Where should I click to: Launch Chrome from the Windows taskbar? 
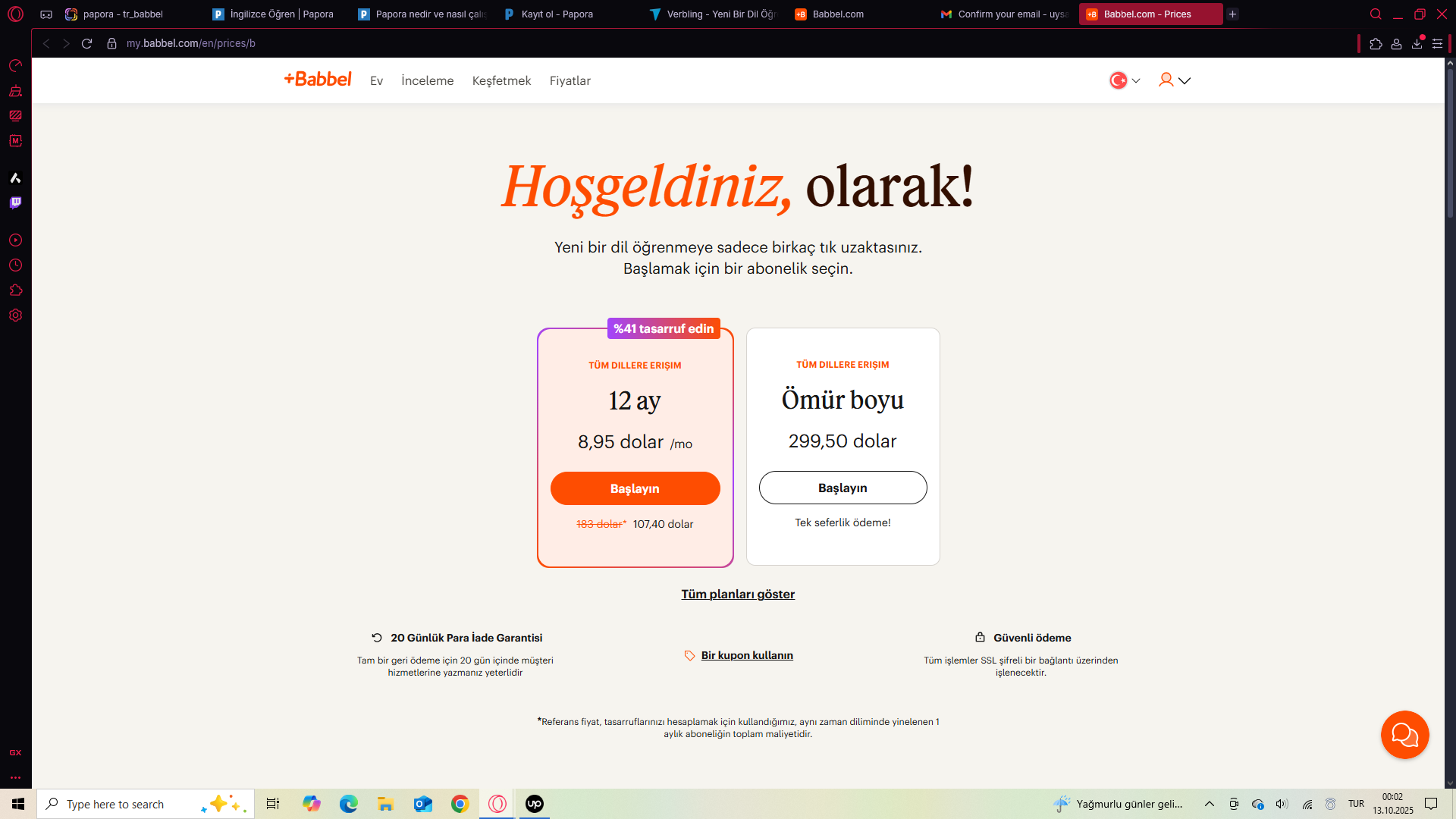coord(460,804)
